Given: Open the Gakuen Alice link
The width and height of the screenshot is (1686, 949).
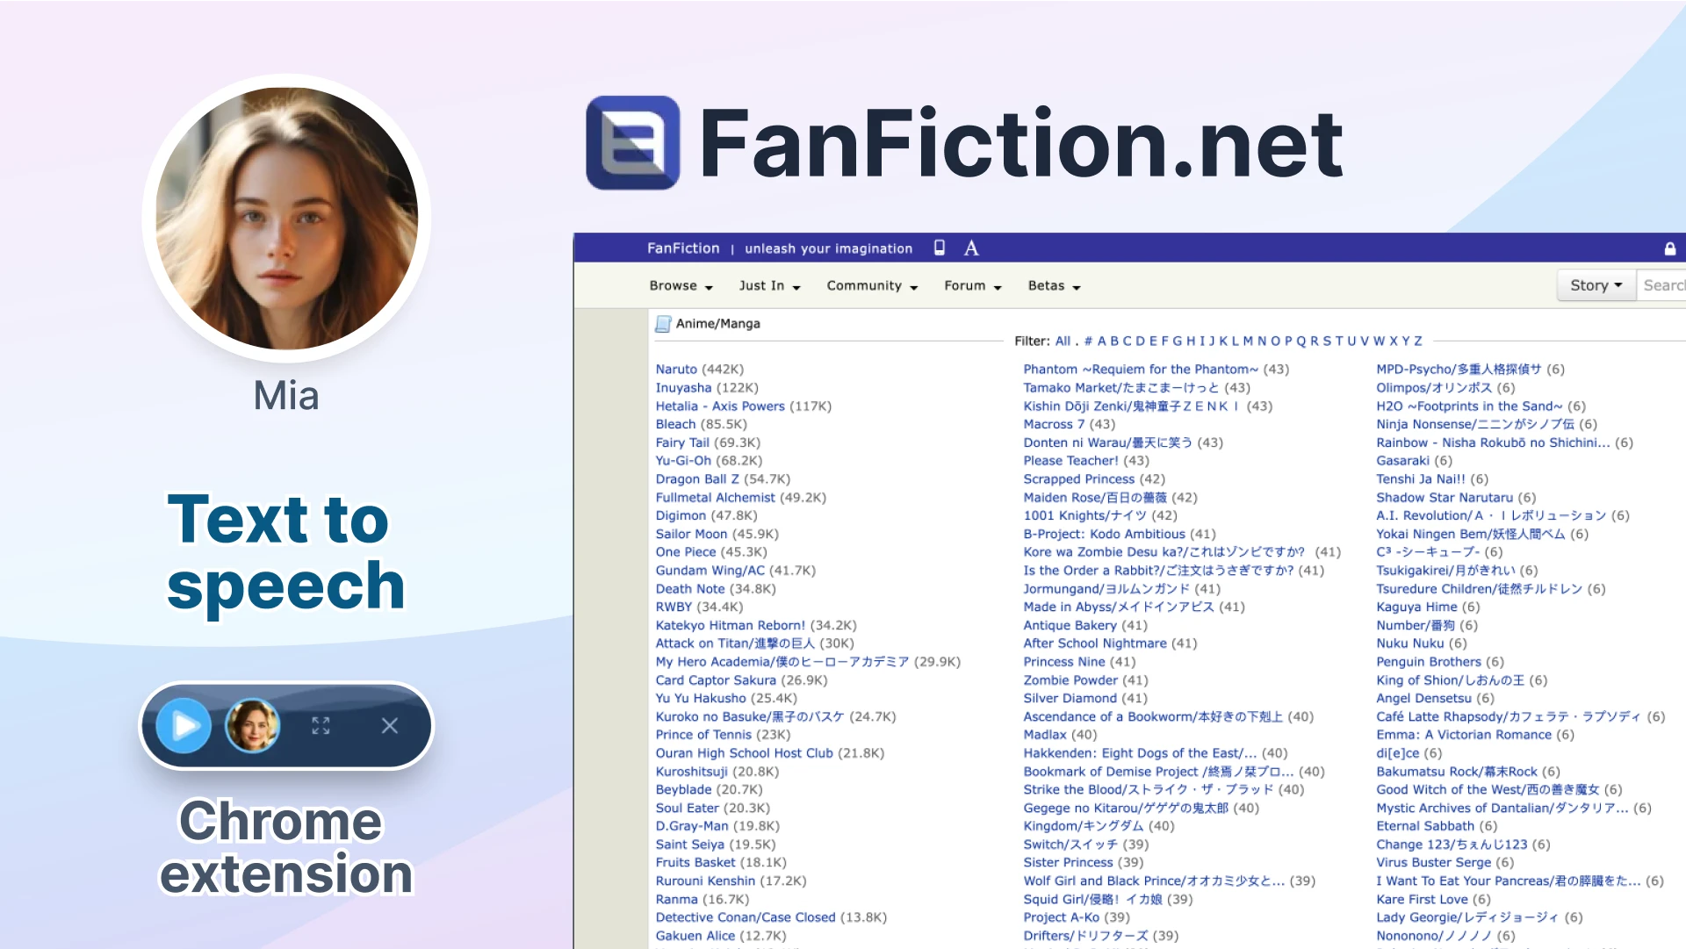Looking at the screenshot, I should (x=695, y=936).
